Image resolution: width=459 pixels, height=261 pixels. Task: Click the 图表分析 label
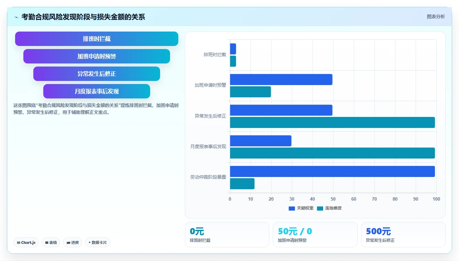tap(436, 16)
